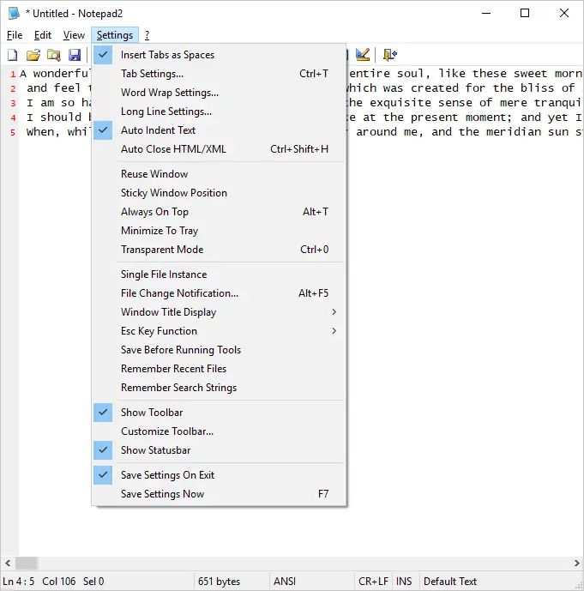Toggle Auto Indent Text off
Image resolution: width=584 pixels, height=591 pixels.
point(219,130)
